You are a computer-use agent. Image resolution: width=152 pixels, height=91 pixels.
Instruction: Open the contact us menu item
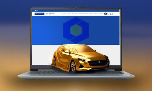(x=64, y=14)
